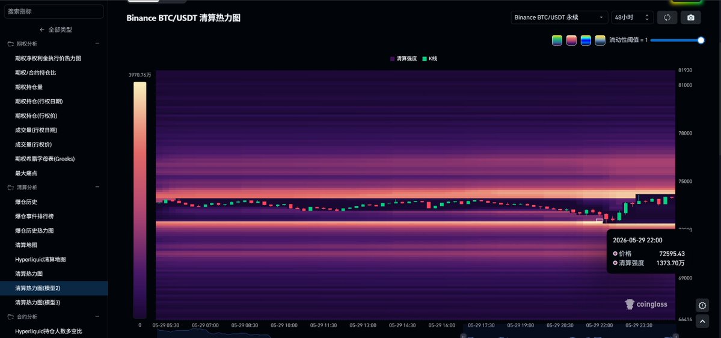Click the 75000 price axis label
721x338 pixels.
(685, 182)
